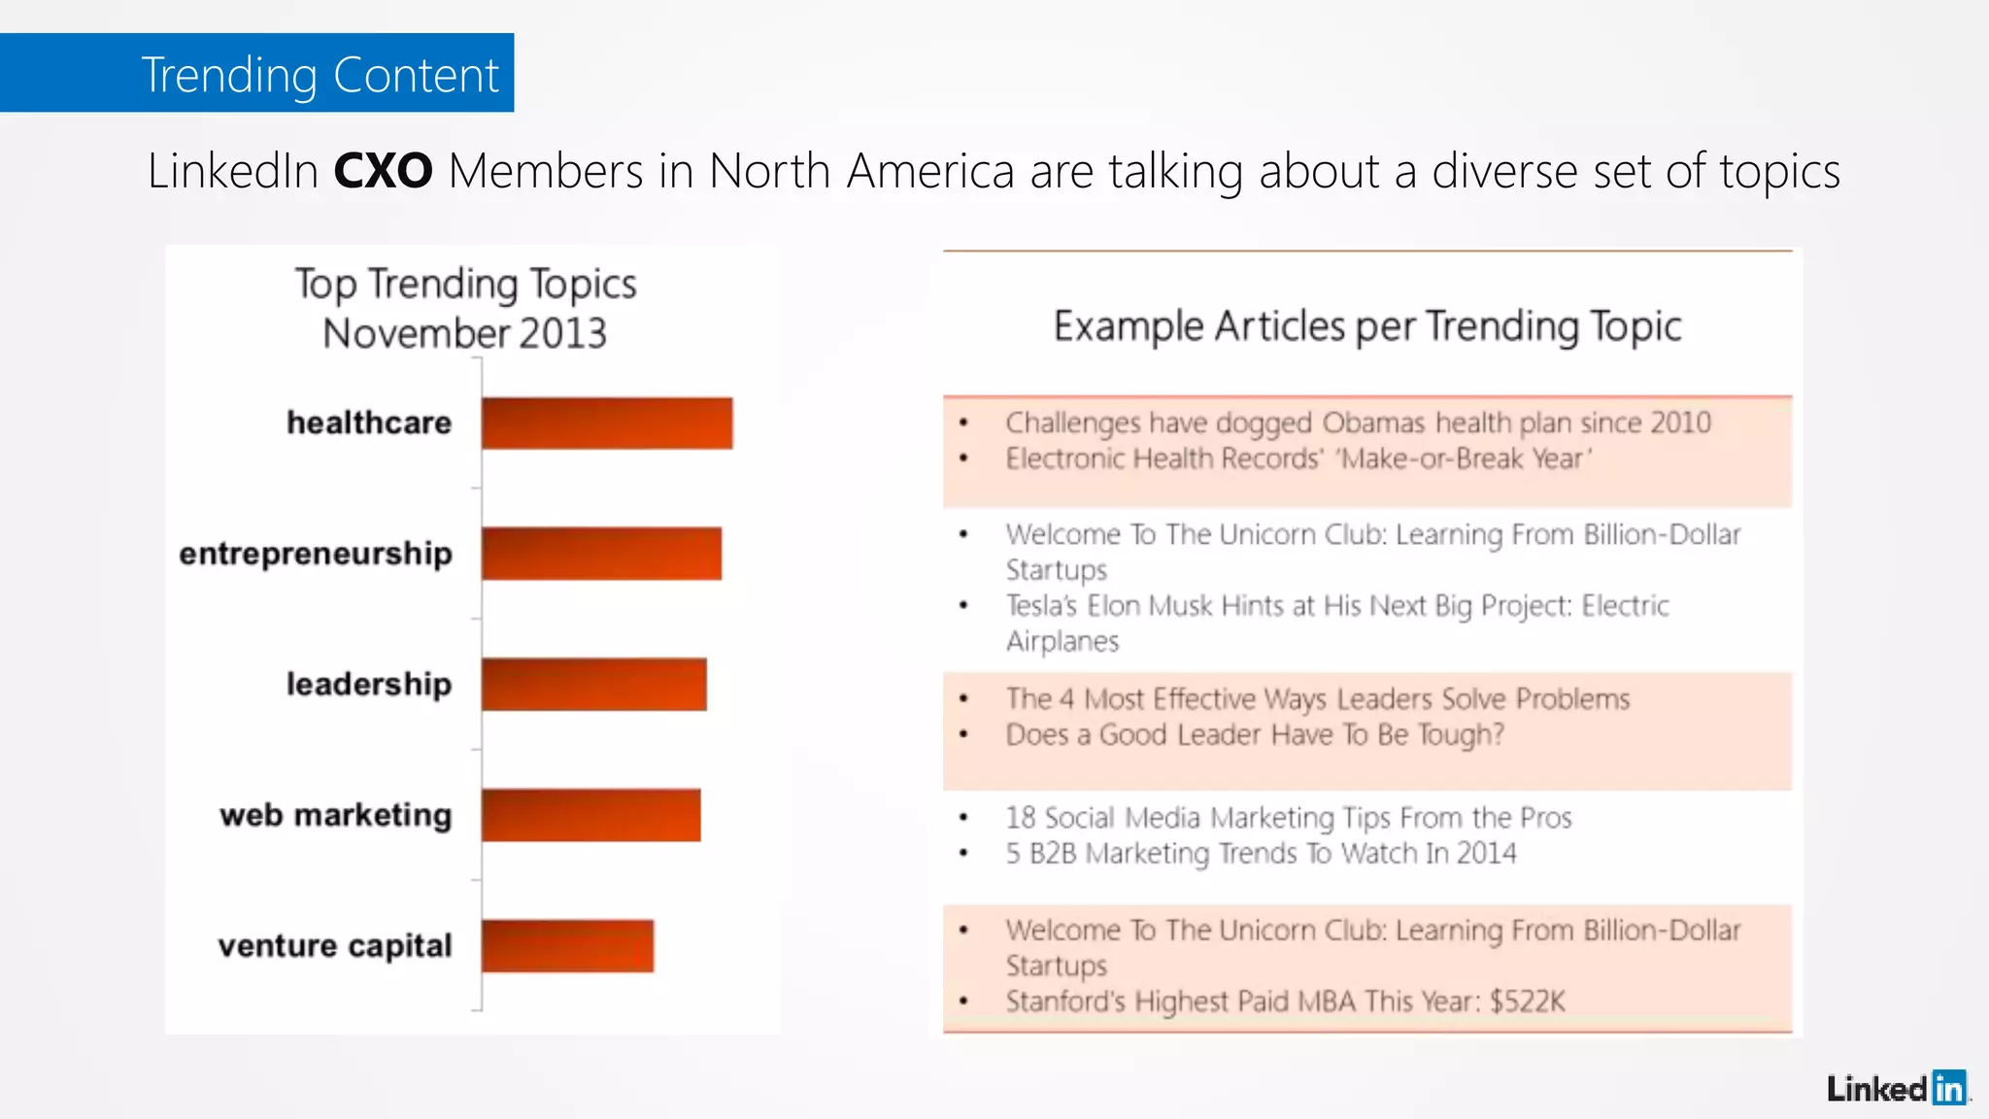Screen dimensions: 1989x1119
Task: Select Electronic Health Records Make-or-Break Year article
Action: (x=1298, y=458)
